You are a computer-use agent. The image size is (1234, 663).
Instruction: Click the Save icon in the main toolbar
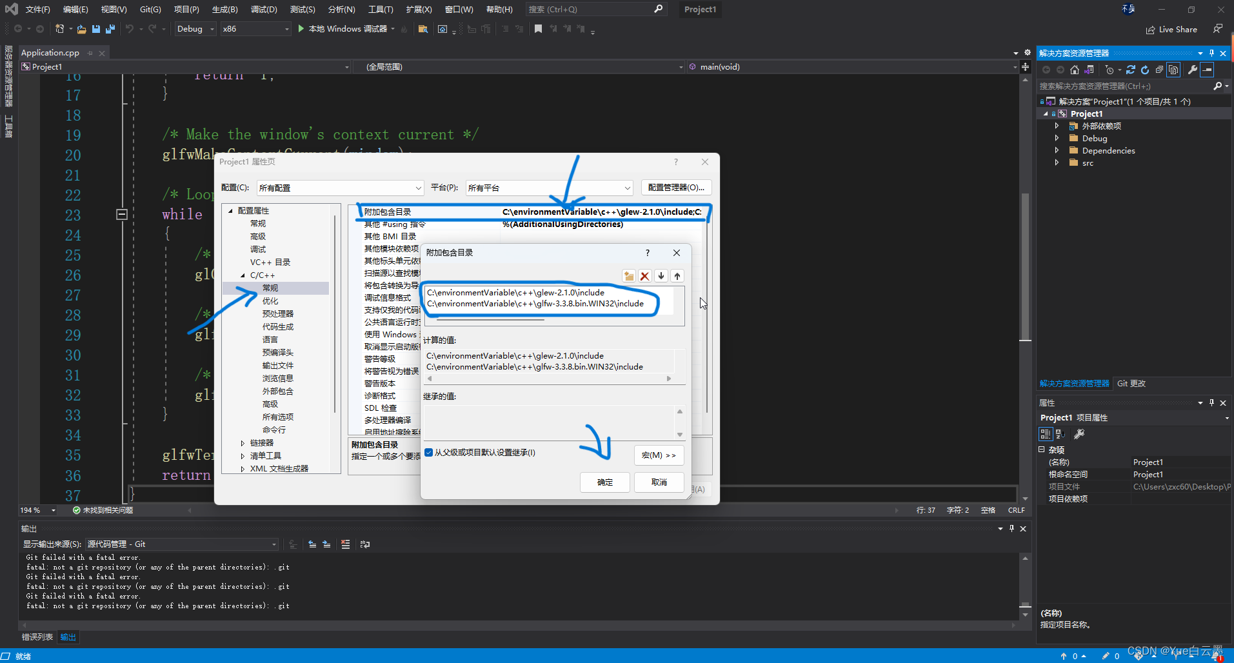tap(96, 29)
